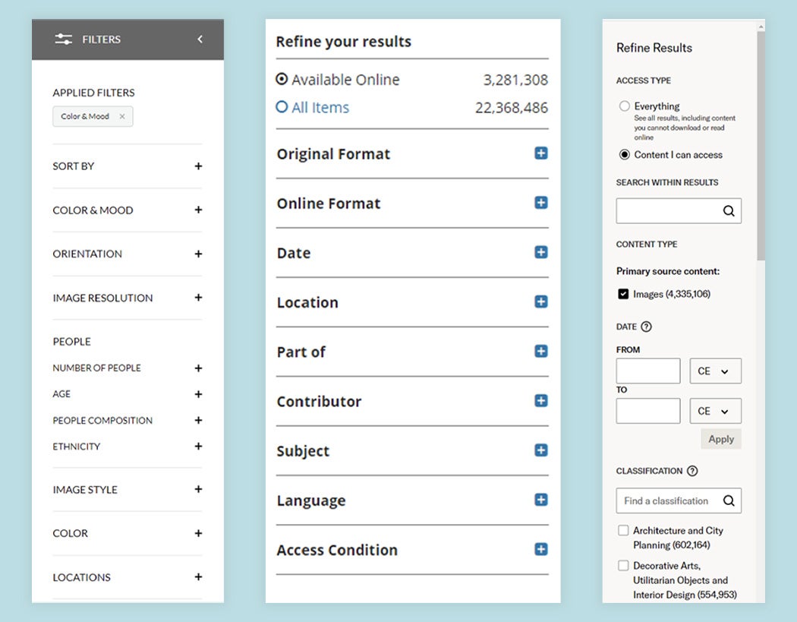This screenshot has height=622, width=797.
Task: Click the Date help question mark icon
Action: coord(646,327)
